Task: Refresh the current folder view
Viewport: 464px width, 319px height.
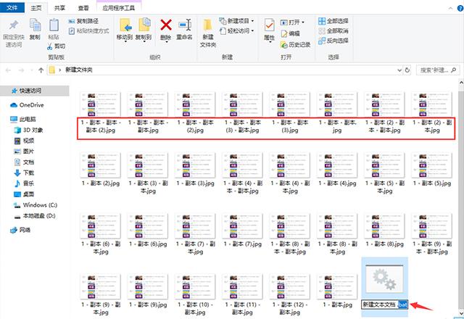Action: tap(407, 70)
